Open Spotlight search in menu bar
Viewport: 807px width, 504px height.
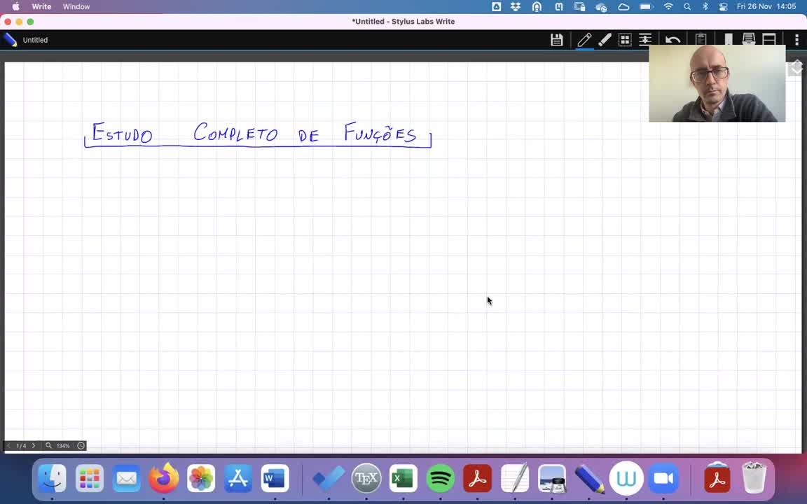[687, 6]
